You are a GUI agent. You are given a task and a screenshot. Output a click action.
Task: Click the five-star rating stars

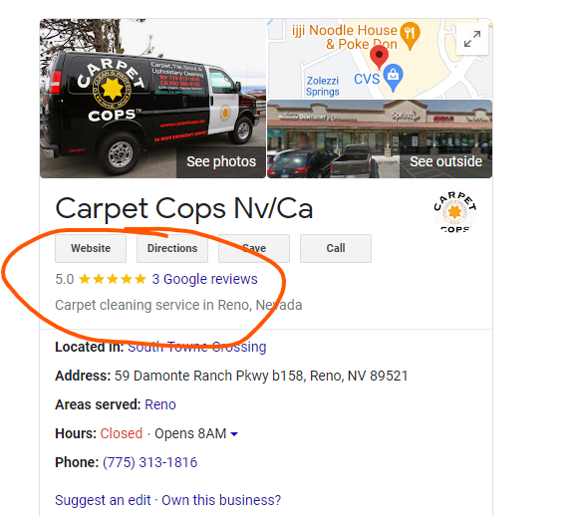pyautogui.click(x=113, y=279)
